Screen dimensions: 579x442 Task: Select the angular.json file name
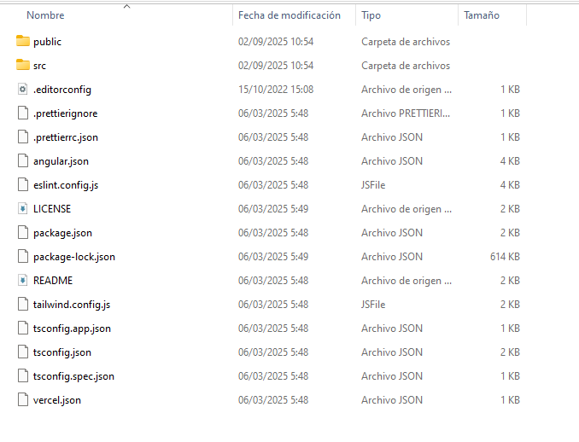(x=61, y=160)
